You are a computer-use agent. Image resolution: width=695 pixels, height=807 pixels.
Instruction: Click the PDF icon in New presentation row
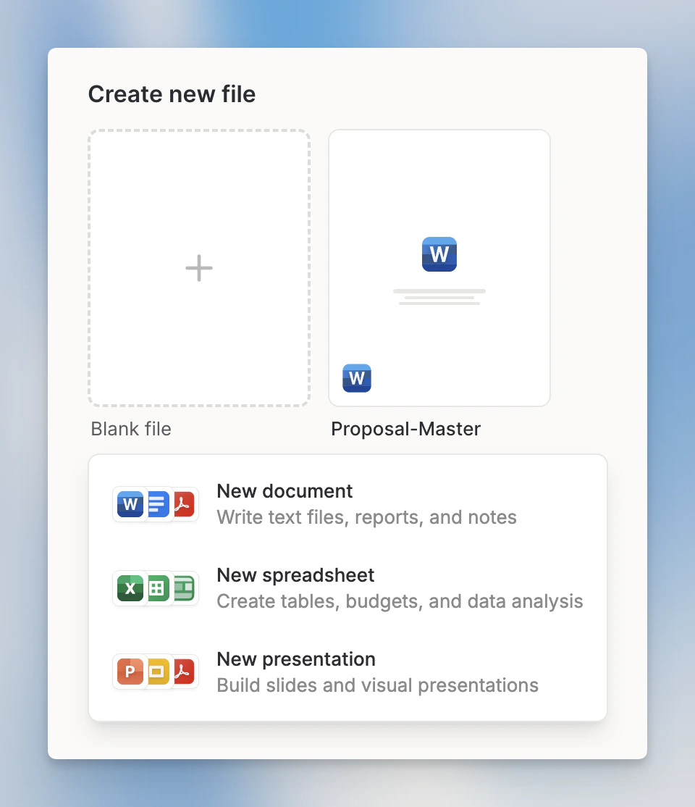(x=181, y=672)
